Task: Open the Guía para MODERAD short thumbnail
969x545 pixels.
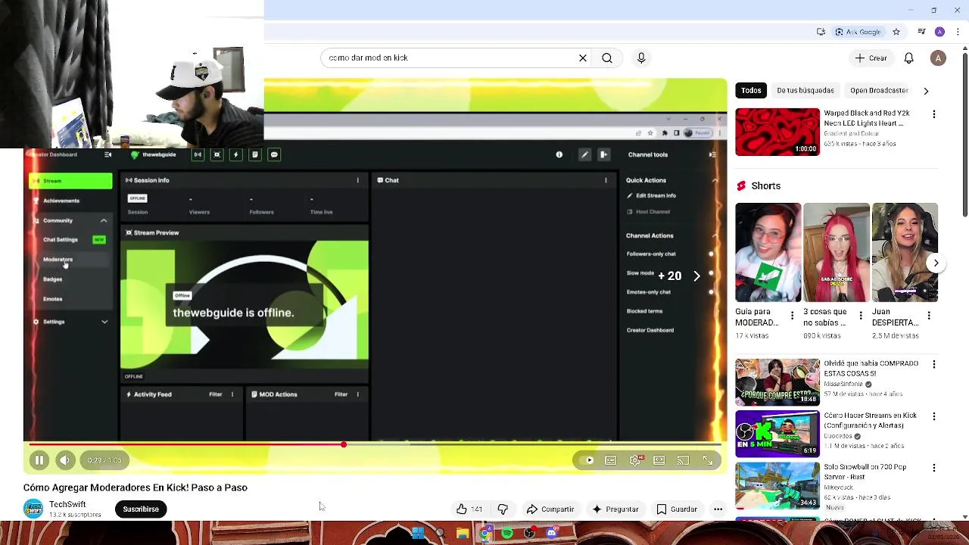Action: pos(768,253)
